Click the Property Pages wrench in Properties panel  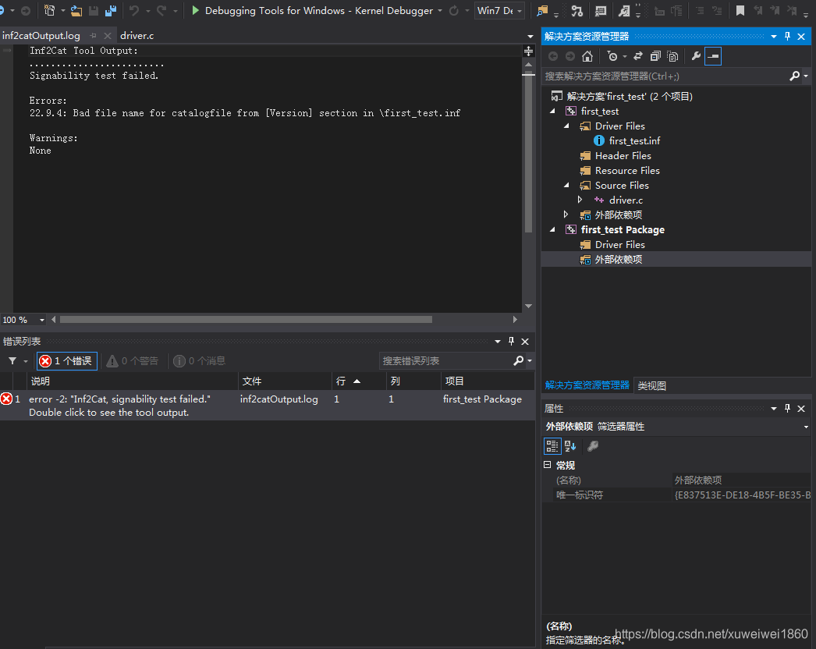coord(593,446)
